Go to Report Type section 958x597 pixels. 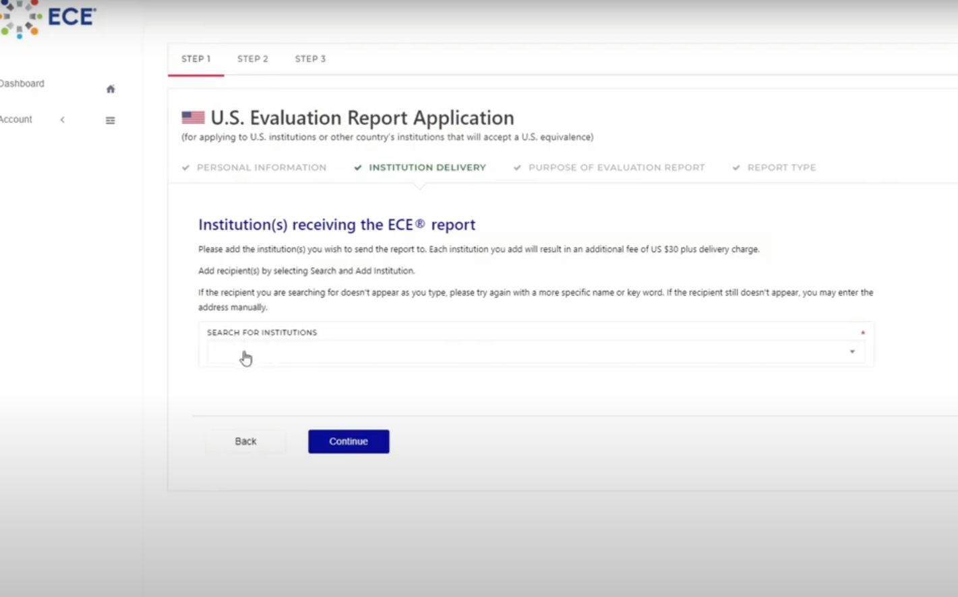[x=781, y=167]
